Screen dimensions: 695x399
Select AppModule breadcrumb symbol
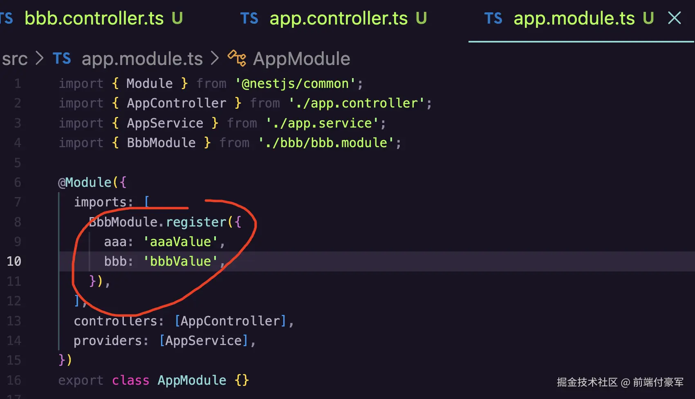point(301,59)
